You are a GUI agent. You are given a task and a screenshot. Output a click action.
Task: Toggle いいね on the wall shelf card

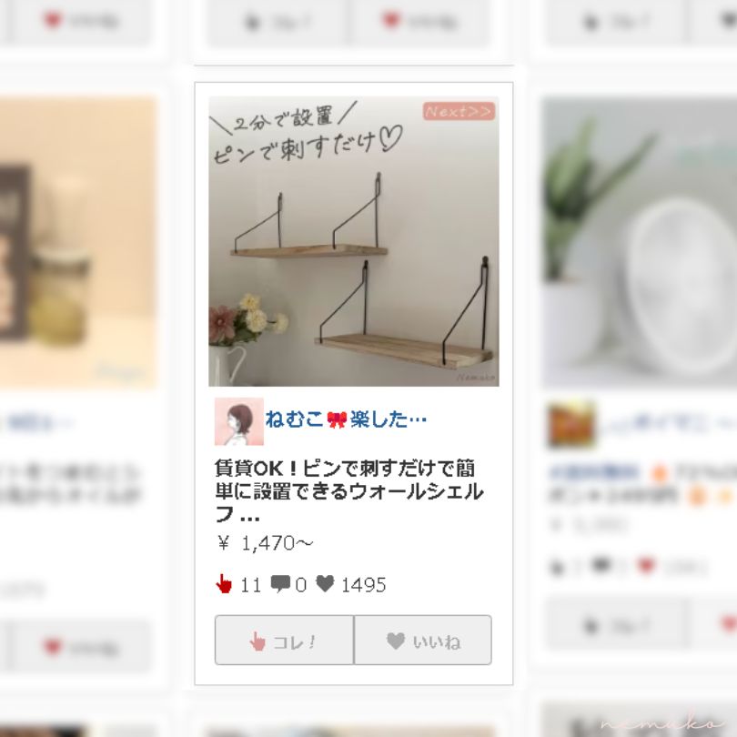423,641
